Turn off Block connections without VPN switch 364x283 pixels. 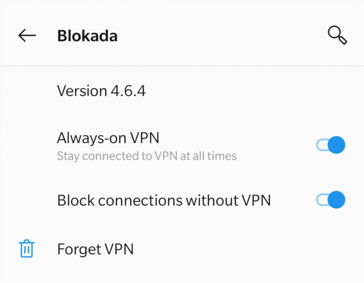pyautogui.click(x=331, y=200)
